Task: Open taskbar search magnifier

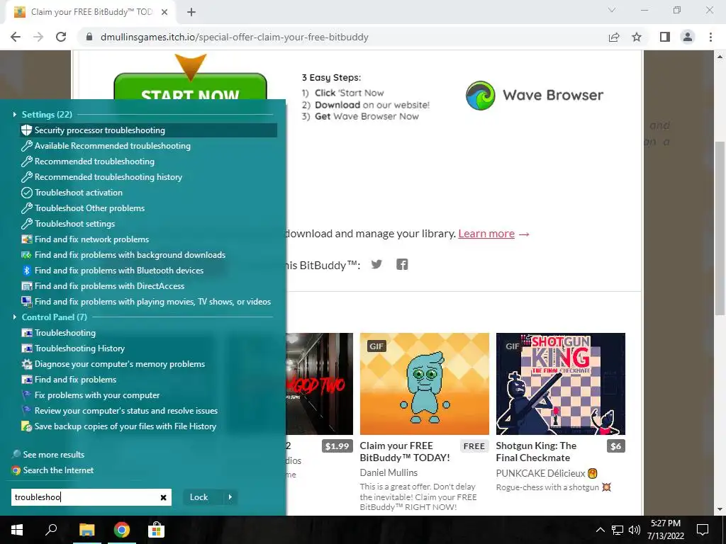Action: point(51,530)
